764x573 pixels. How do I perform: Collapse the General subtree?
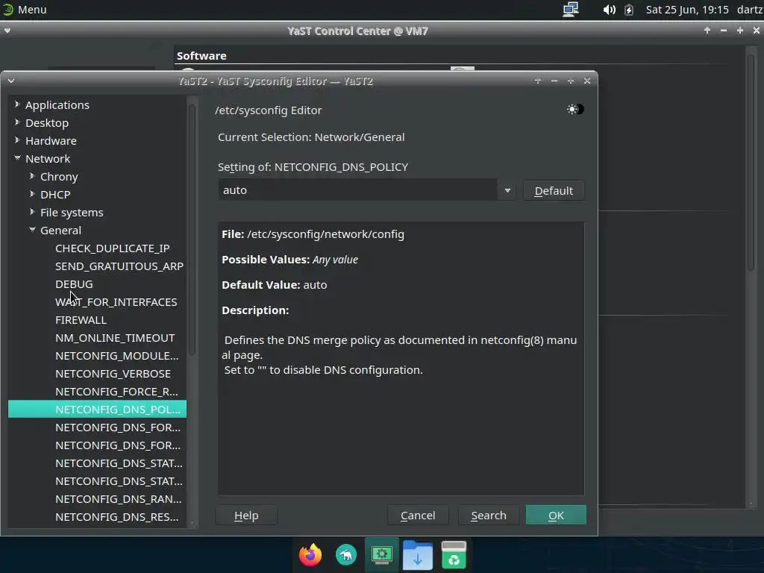(x=32, y=230)
